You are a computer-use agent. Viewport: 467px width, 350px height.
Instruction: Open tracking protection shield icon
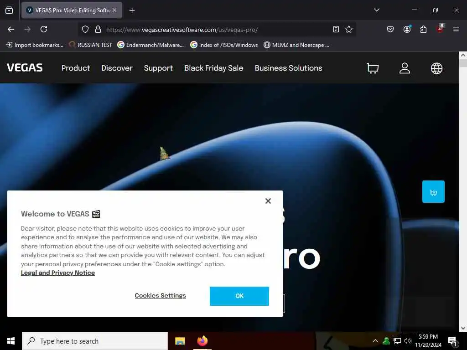pos(85,30)
